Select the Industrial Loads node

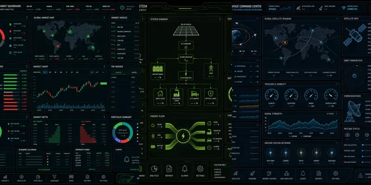click(x=177, y=97)
